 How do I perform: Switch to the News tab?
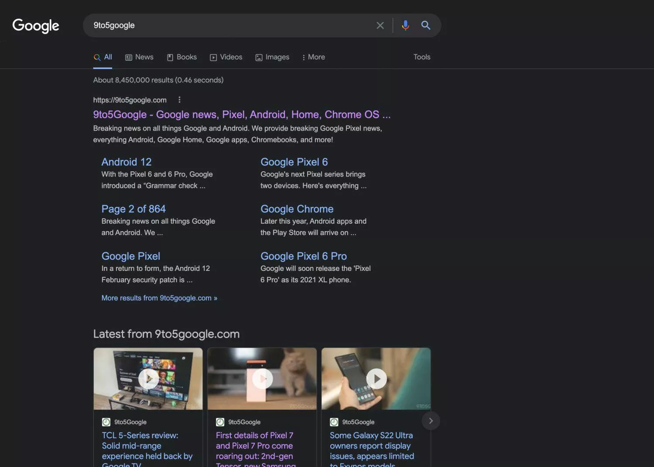[x=139, y=57]
